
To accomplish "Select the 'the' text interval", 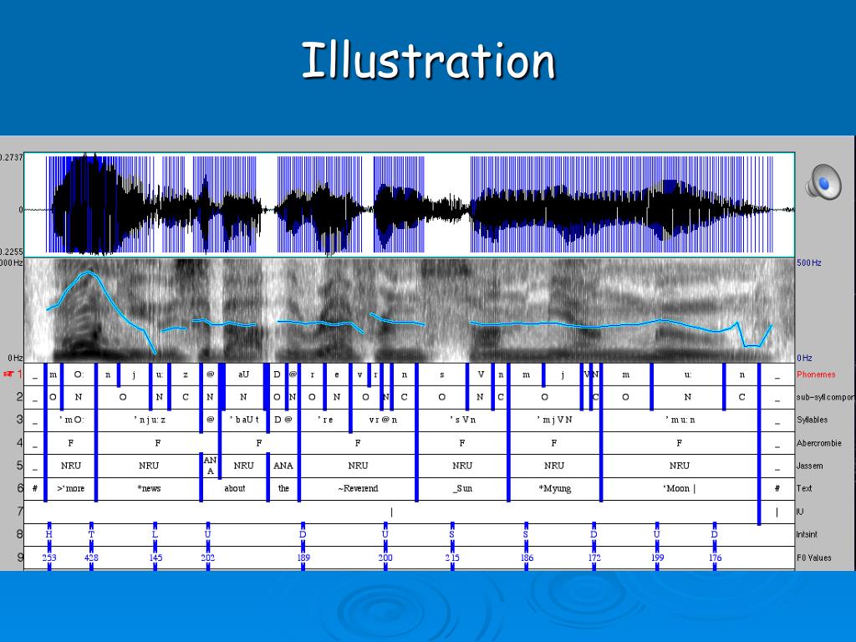I will [284, 488].
